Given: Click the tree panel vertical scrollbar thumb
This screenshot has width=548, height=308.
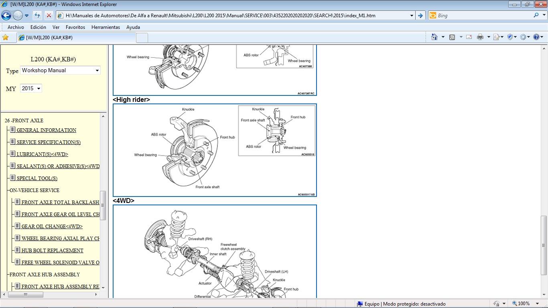Looking at the screenshot, I should (x=103, y=205).
